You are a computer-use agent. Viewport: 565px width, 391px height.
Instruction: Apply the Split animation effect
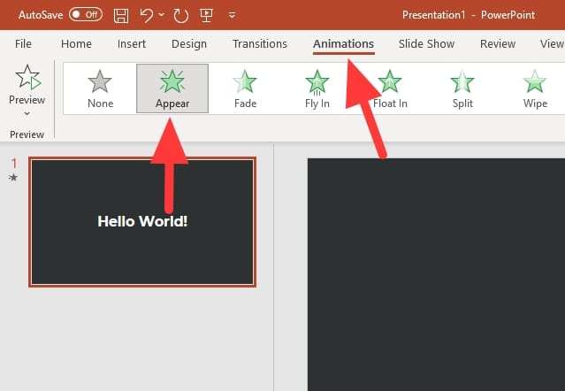(462, 88)
